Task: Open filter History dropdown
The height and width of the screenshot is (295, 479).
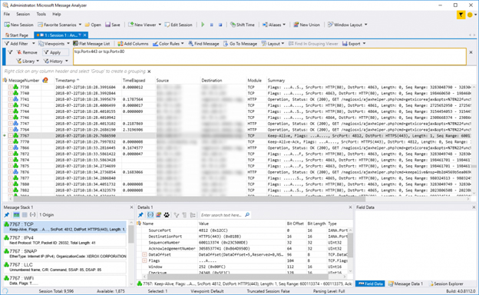Action: tap(55, 61)
